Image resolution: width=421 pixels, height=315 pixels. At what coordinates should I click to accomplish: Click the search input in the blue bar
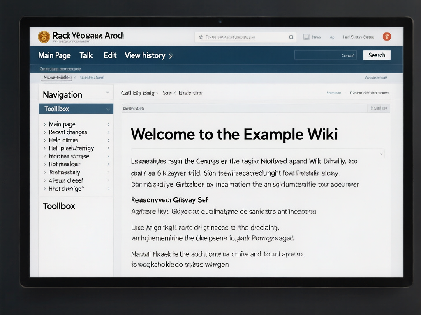[326, 55]
